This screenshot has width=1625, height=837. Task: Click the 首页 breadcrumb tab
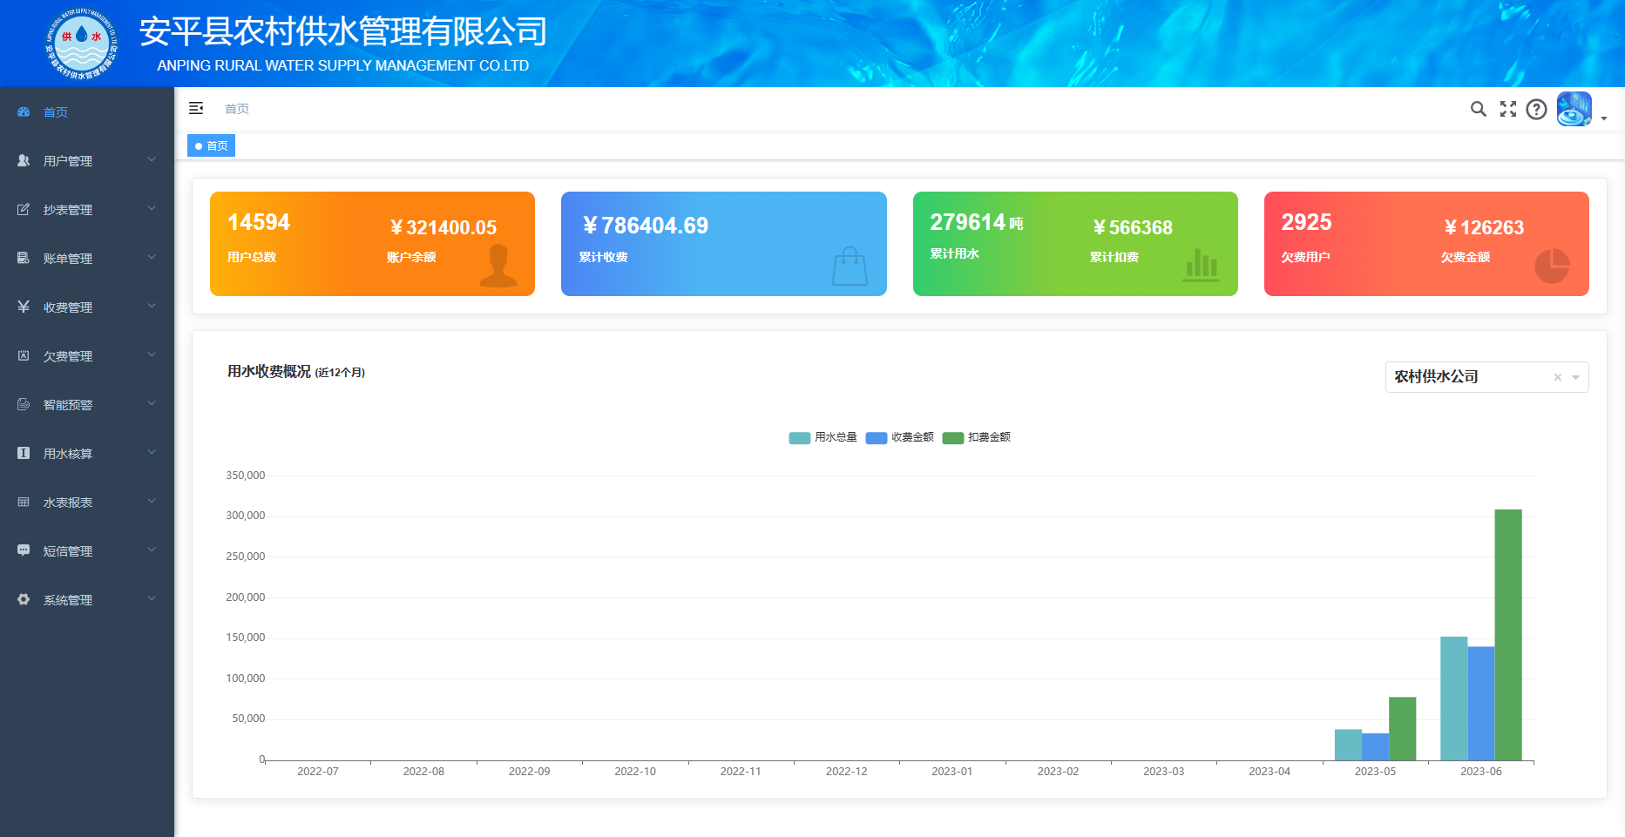(x=211, y=145)
